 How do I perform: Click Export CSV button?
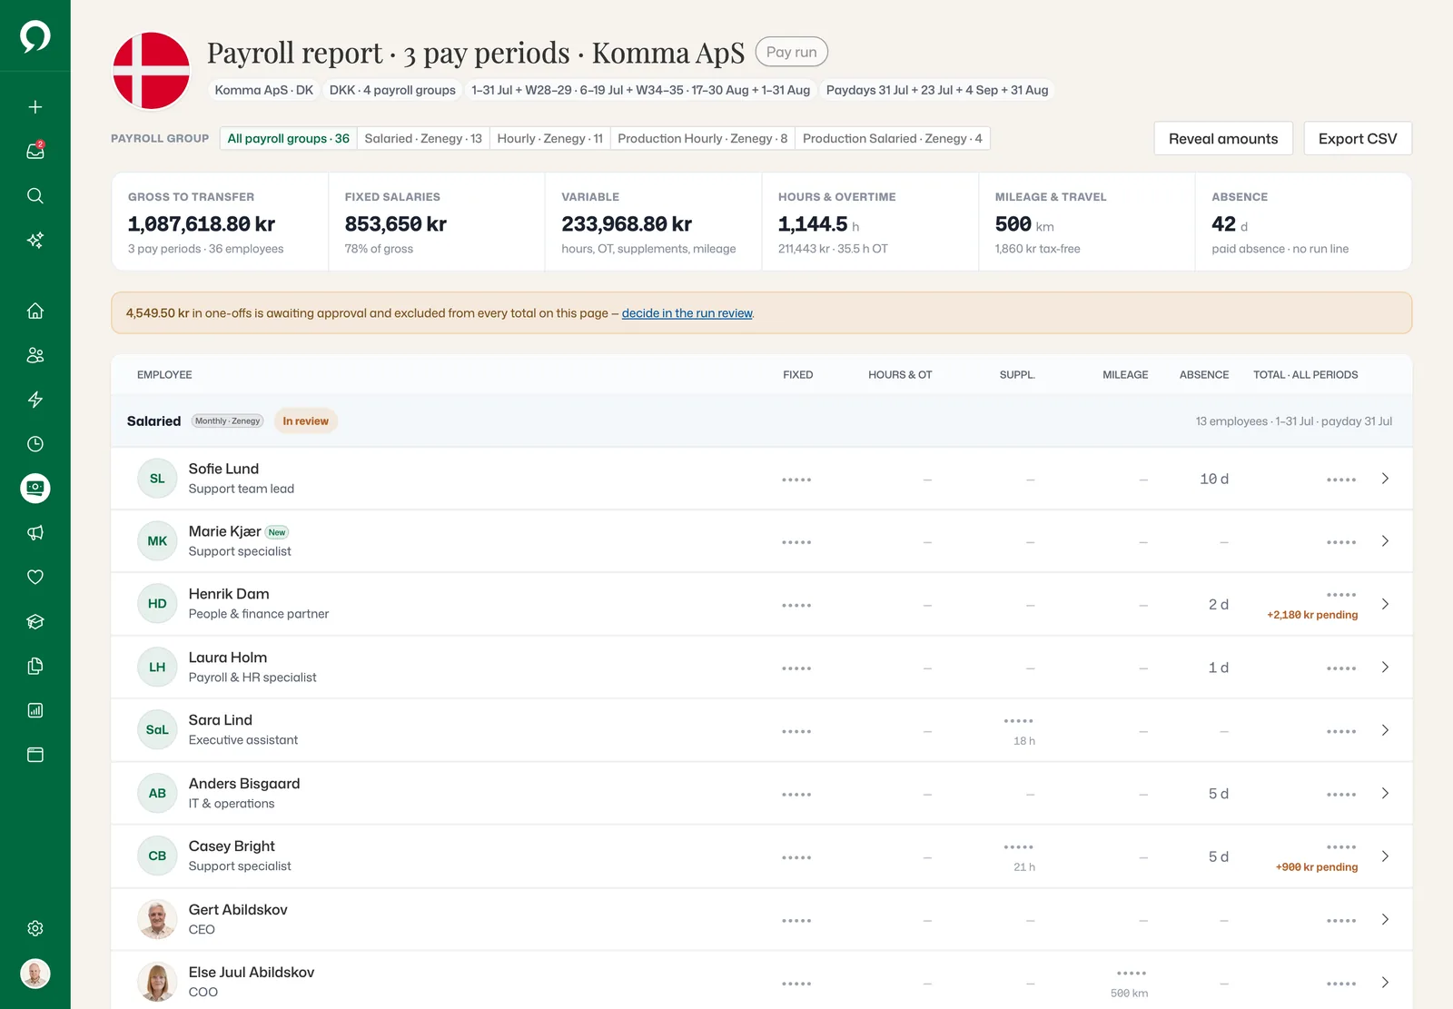(1358, 138)
